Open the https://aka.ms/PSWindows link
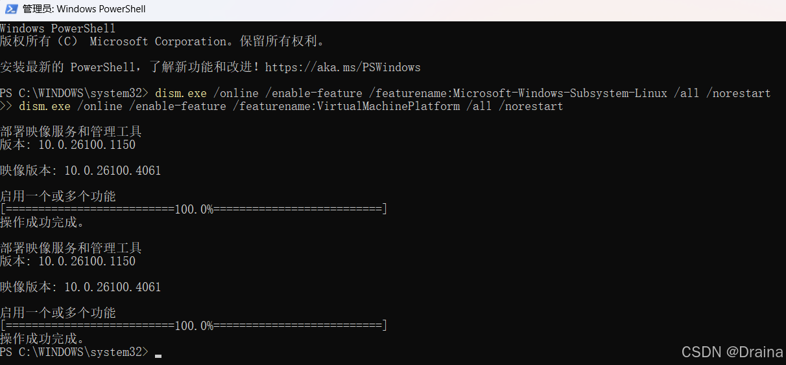 [x=342, y=67]
